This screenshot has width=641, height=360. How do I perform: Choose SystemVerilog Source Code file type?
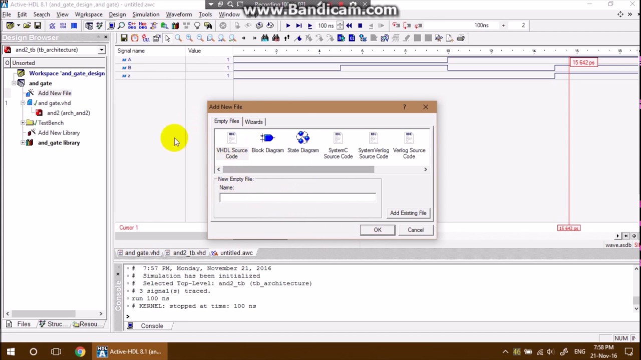click(x=374, y=145)
